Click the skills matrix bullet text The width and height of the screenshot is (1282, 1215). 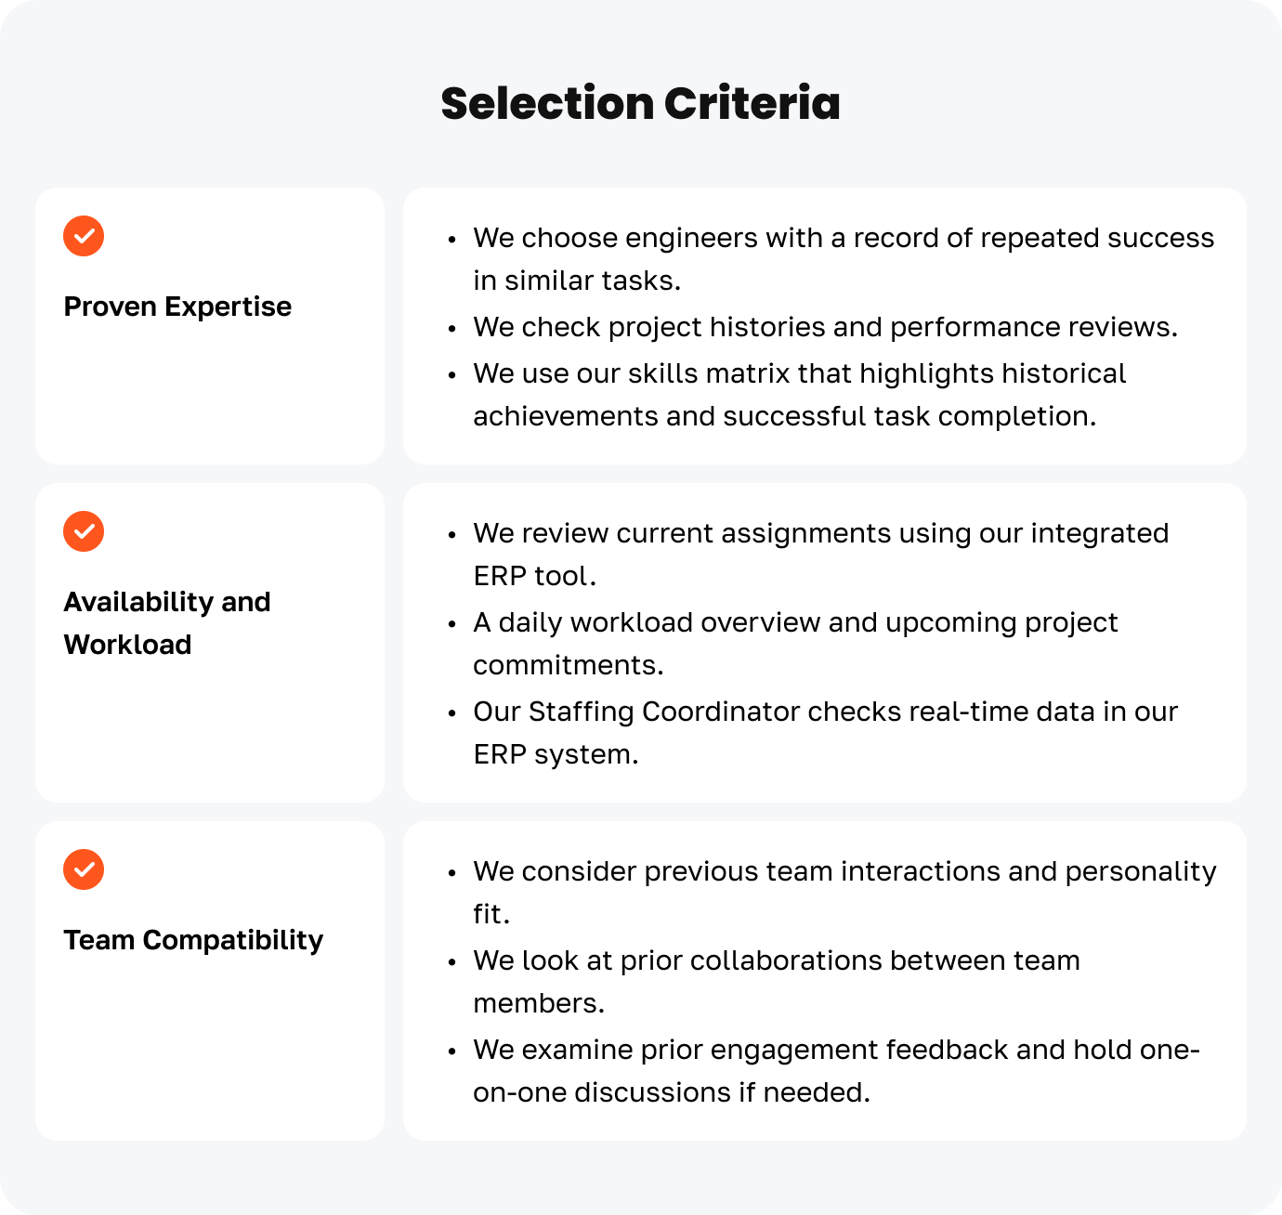tap(799, 374)
